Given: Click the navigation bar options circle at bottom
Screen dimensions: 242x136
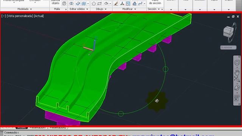Looking at the screenshot, I should 239,104.
